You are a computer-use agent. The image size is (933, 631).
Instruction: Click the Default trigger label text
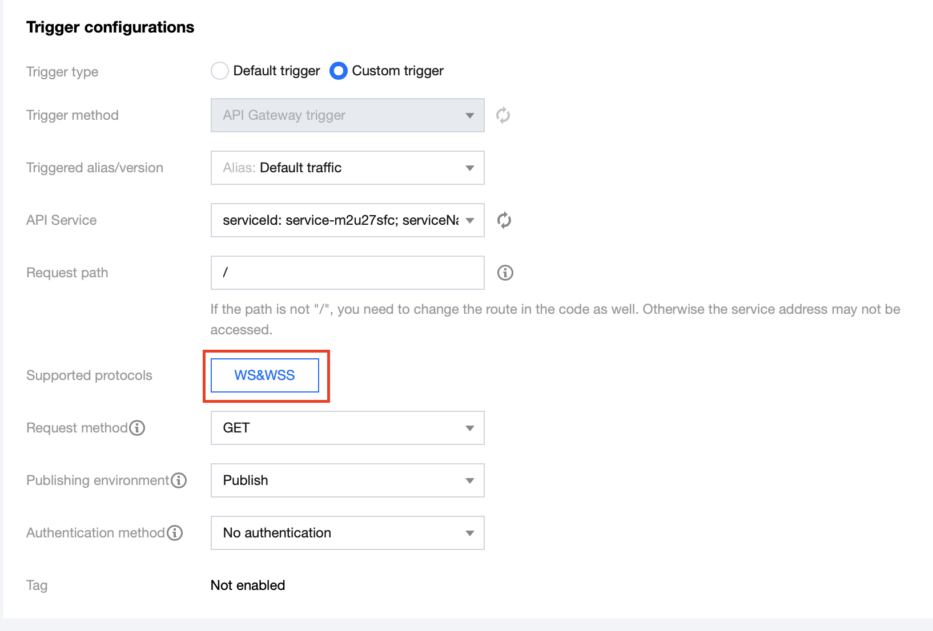click(276, 71)
